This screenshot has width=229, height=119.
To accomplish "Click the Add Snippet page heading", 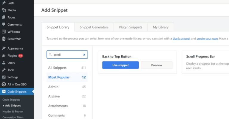I will tap(54, 10).
